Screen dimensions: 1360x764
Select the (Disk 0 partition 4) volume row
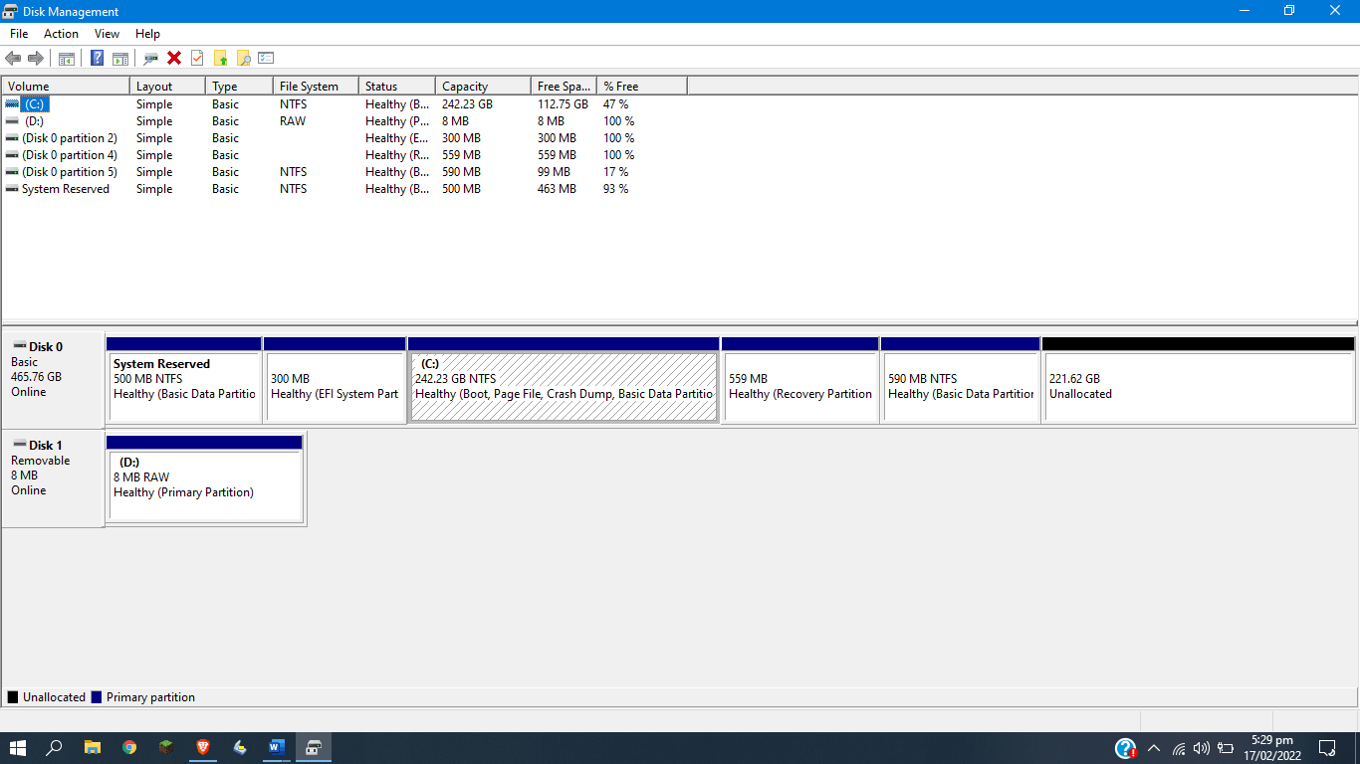pos(344,155)
